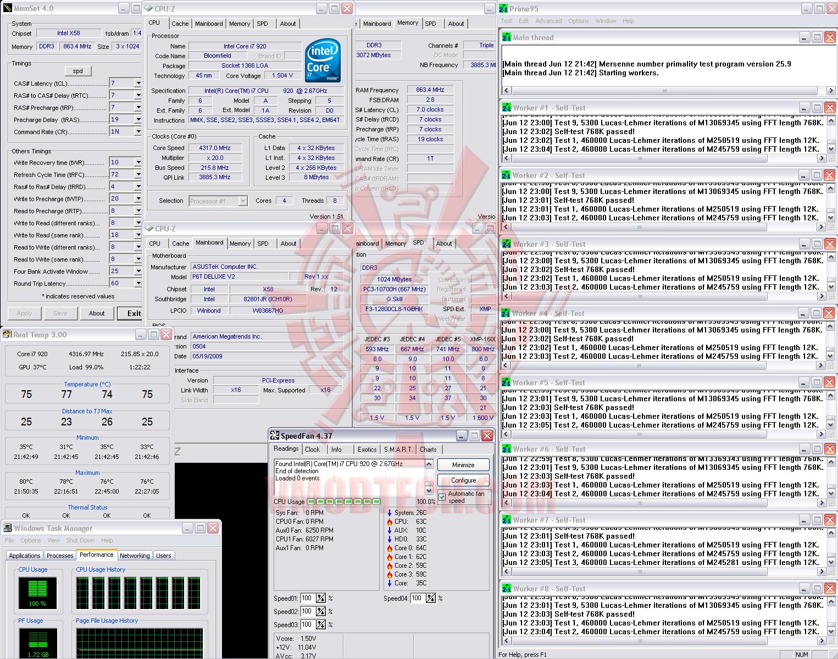838x659 pixels.
Task: Click the Speed03 spinner arrows in SpeedFan
Action: pos(321,624)
